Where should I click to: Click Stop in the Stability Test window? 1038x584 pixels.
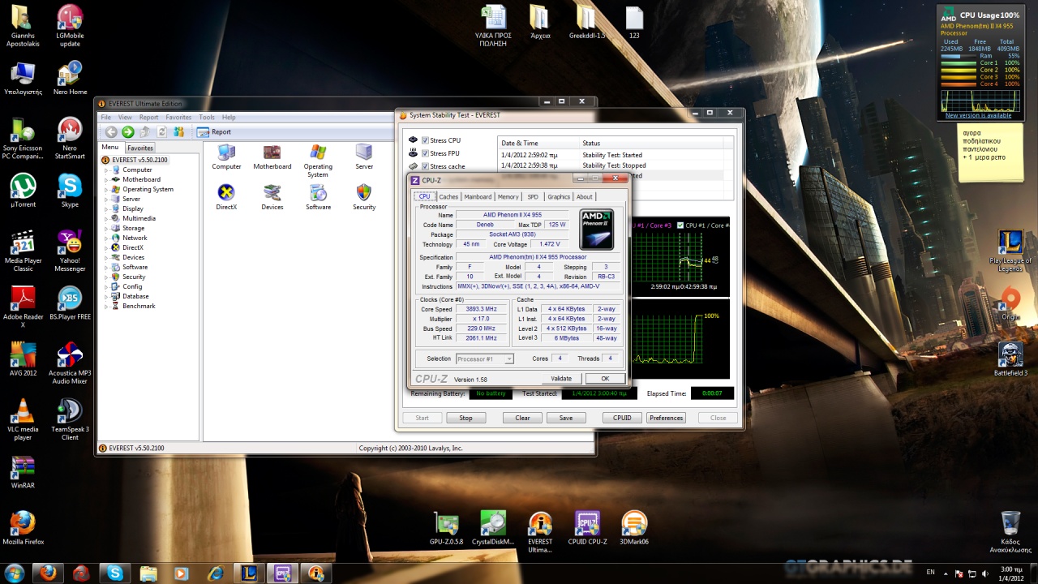[465, 419]
